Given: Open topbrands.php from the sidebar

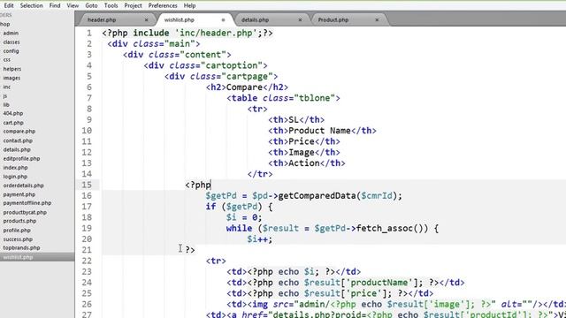Looking at the screenshot, I should click(x=21, y=247).
